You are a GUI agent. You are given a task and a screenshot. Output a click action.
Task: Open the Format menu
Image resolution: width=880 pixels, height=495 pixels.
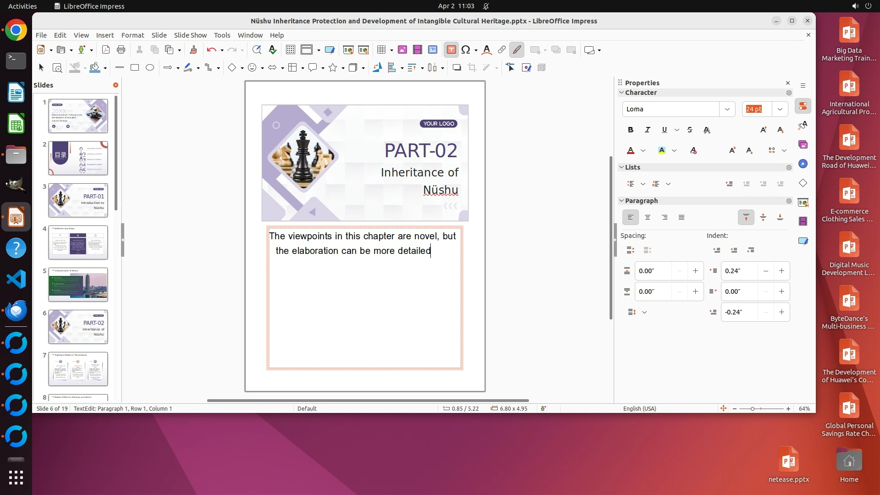[x=132, y=35]
